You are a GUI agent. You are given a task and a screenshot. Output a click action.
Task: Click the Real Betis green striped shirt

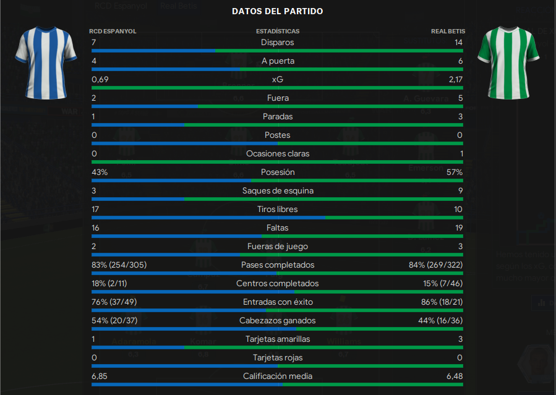[x=508, y=62]
